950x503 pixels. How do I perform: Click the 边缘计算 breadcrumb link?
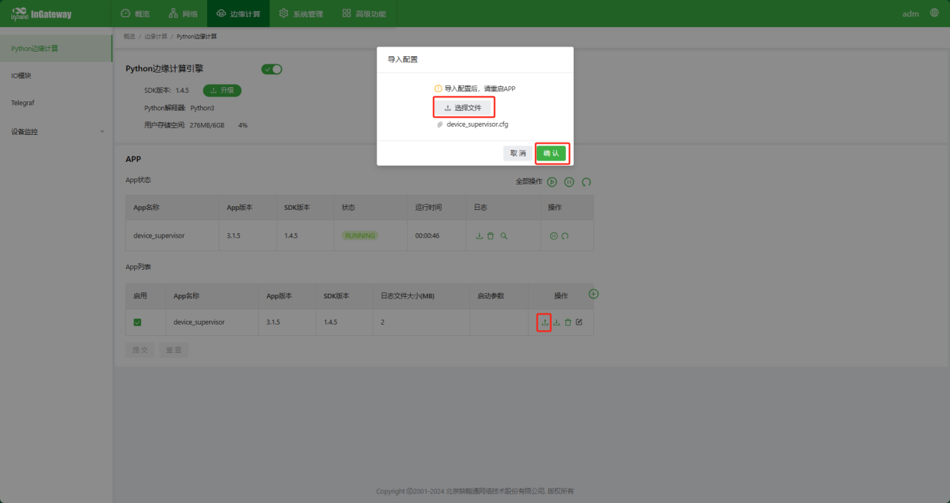[156, 36]
